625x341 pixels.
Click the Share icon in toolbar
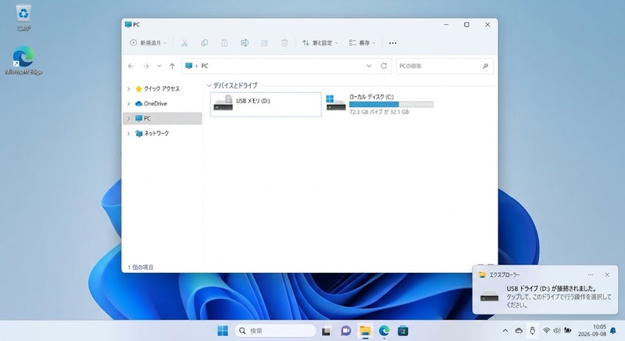(x=264, y=43)
